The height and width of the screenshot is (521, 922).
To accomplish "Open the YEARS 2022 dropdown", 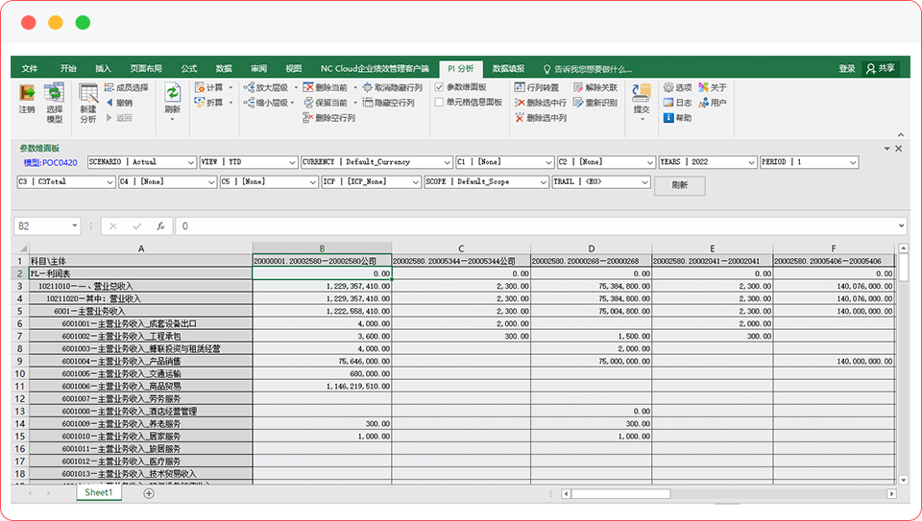I will click(751, 162).
